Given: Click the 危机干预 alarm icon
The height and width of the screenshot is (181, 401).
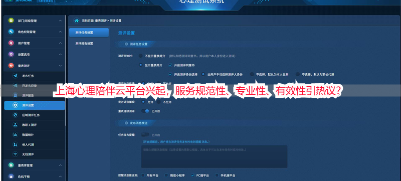Looking at the screenshot, I should [11, 176].
